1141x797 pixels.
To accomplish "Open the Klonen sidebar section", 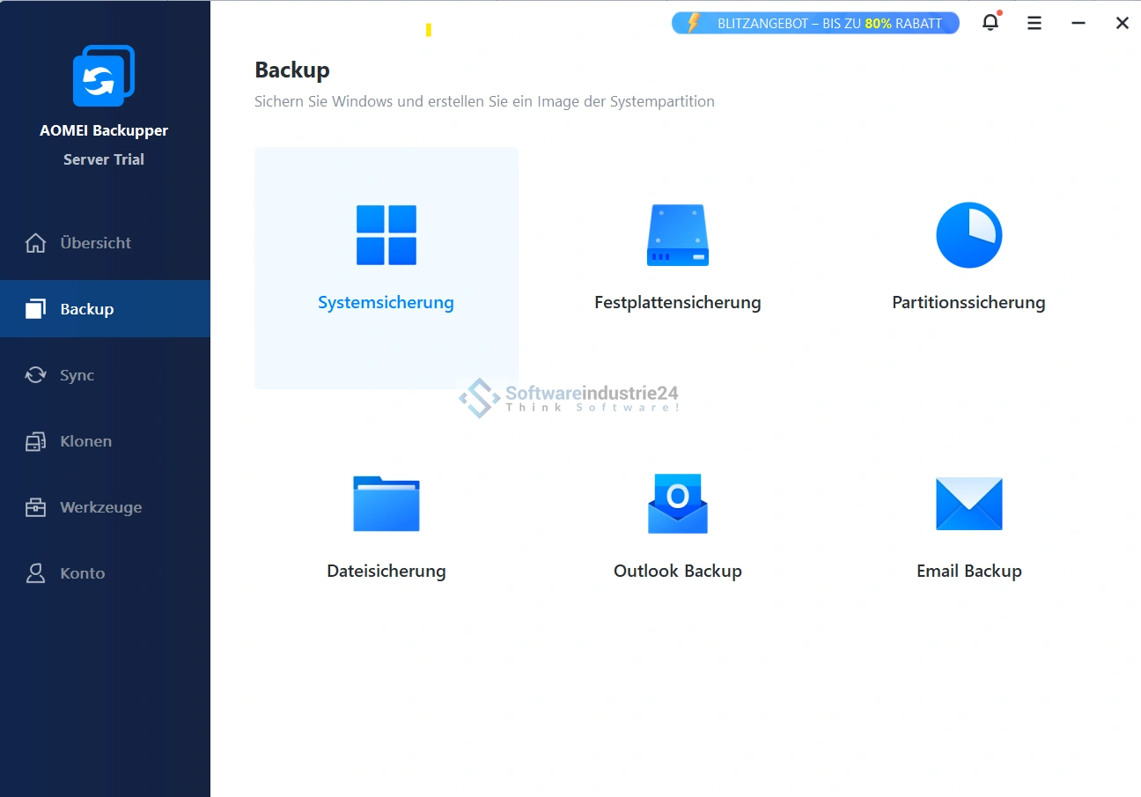I will (85, 441).
